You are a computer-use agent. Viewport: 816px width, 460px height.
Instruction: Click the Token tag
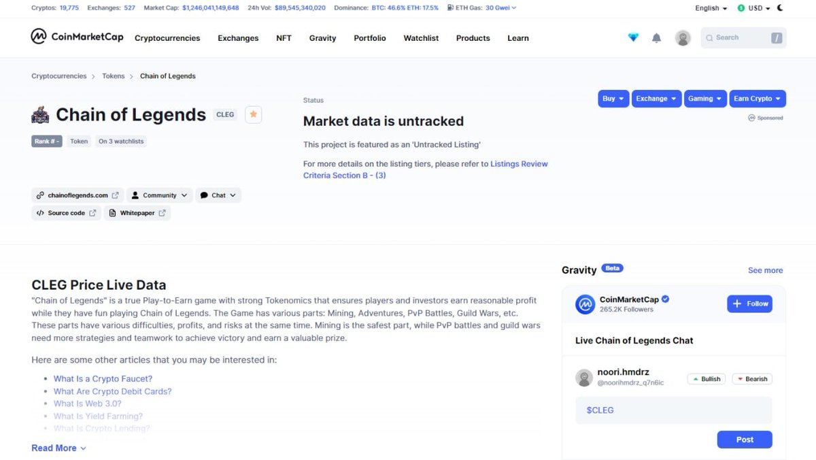coord(79,142)
